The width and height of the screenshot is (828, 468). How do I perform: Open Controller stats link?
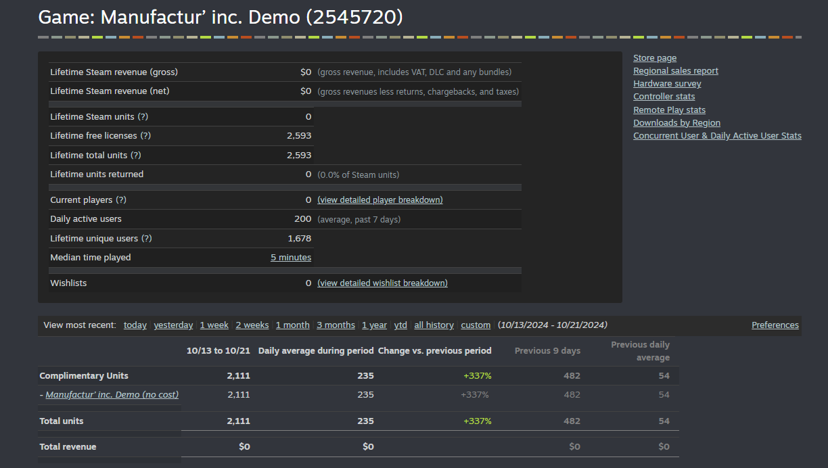pos(664,97)
